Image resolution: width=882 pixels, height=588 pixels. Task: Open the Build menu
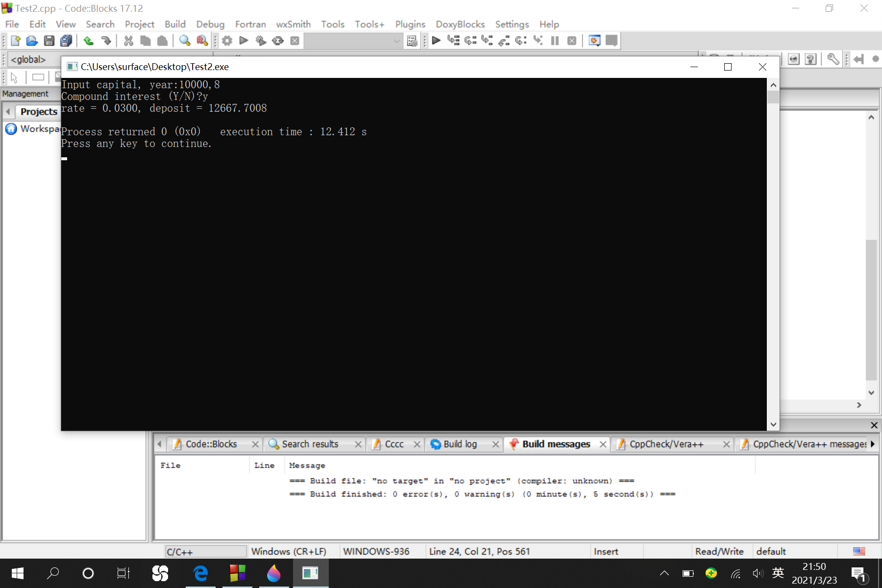(175, 24)
